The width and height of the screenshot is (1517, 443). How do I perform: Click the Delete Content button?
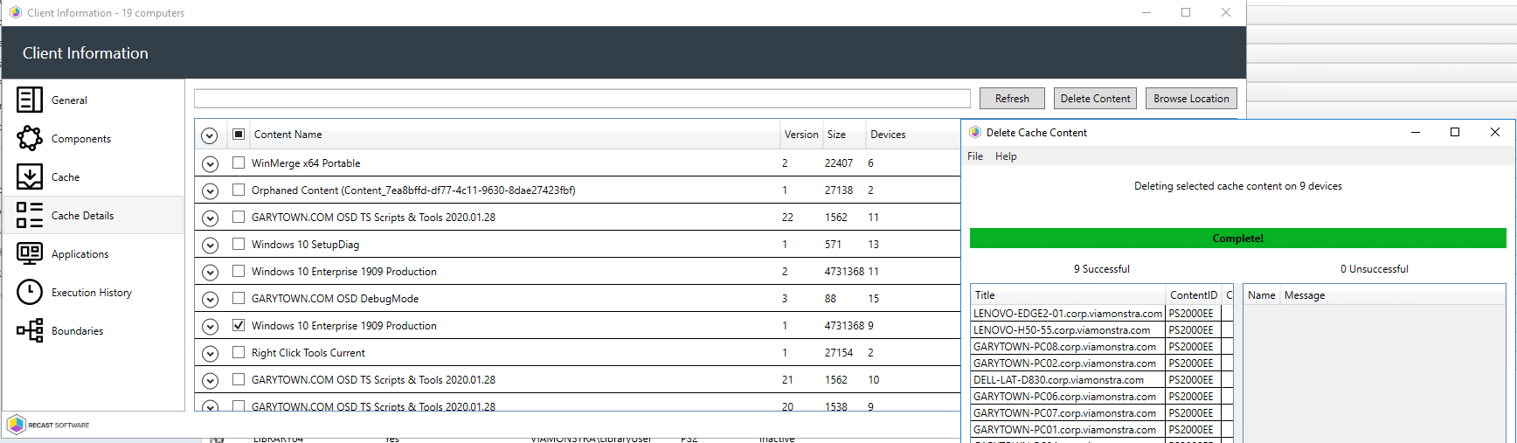1095,98
